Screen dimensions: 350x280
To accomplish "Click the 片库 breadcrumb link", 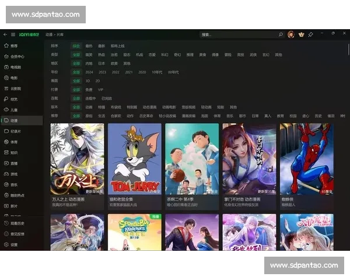I will (59, 35).
